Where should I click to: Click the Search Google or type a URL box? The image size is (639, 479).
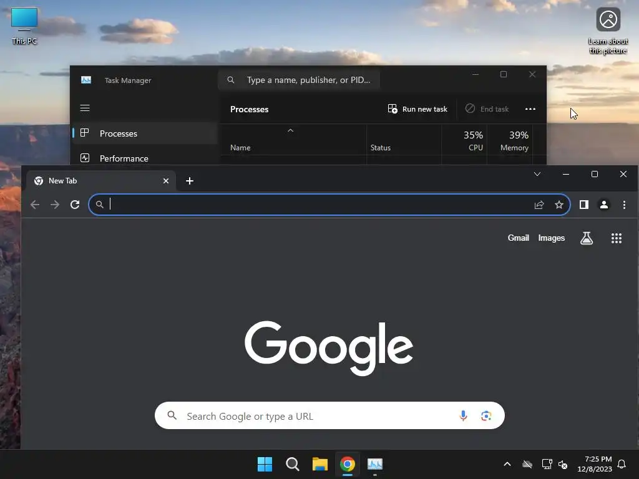(329, 415)
